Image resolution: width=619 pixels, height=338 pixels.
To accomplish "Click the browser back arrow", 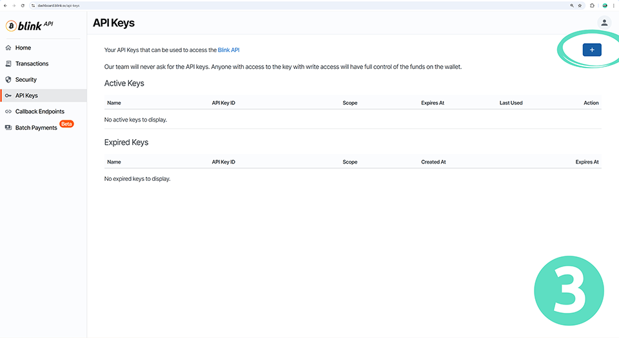I will 5,5.
